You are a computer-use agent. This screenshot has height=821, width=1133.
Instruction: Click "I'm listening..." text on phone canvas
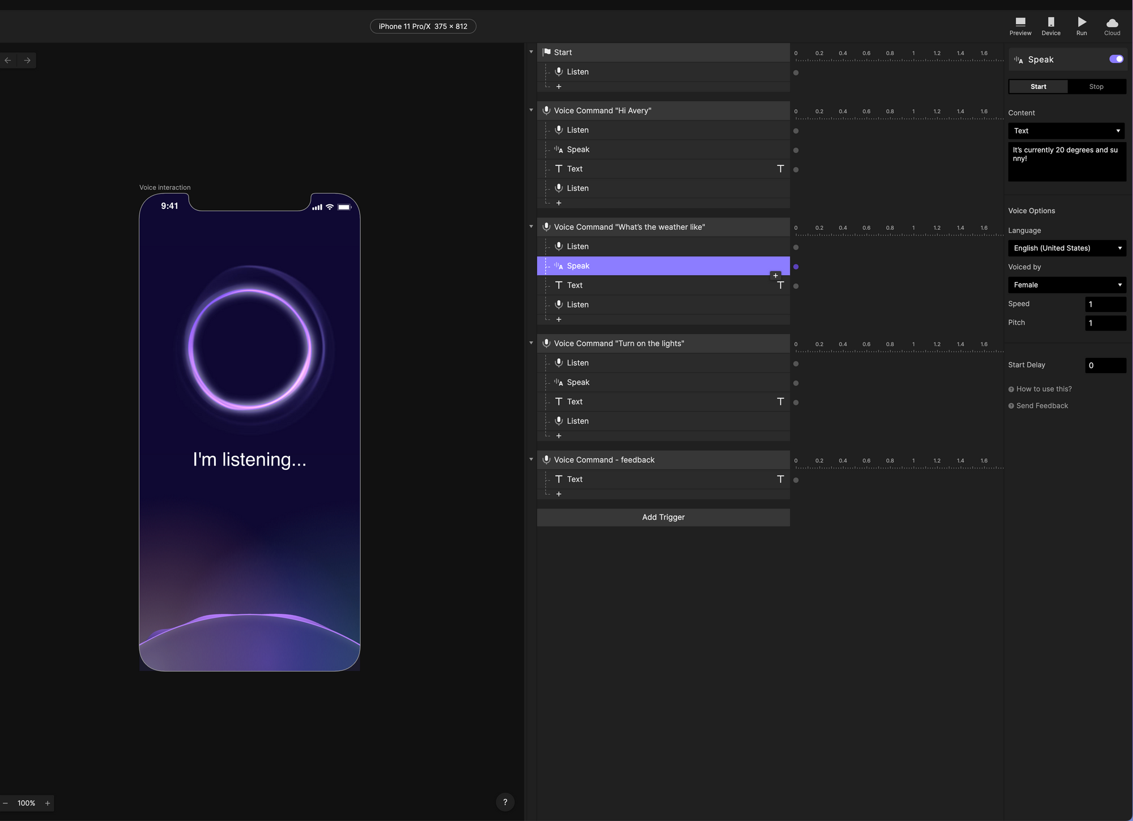(x=249, y=459)
